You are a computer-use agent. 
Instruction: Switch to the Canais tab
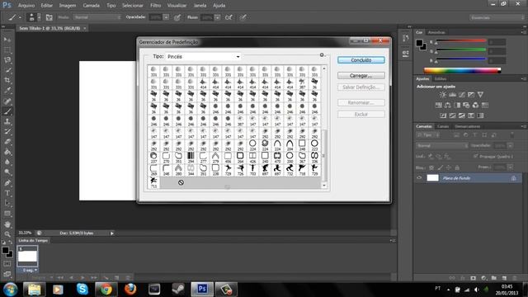pyautogui.click(x=443, y=126)
